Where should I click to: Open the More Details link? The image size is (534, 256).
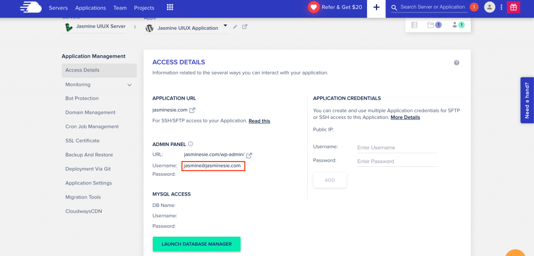click(405, 117)
